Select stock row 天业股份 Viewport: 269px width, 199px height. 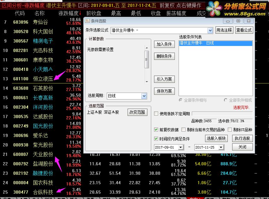coord(43,154)
